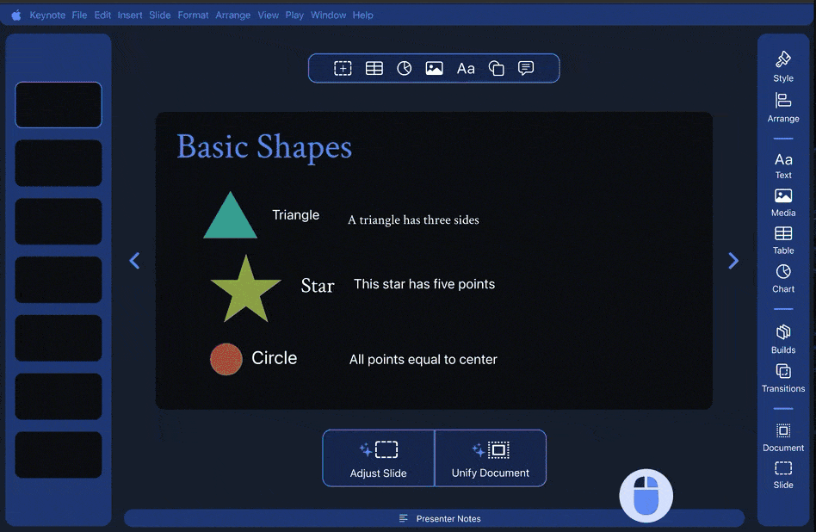Screen dimensions: 816x532
Task: Go to the next slide with right chevron
Action: 733,260
